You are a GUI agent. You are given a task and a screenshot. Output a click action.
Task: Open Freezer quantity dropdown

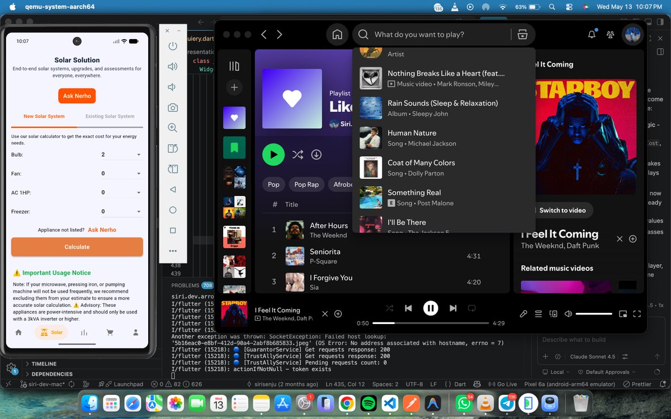point(121,212)
